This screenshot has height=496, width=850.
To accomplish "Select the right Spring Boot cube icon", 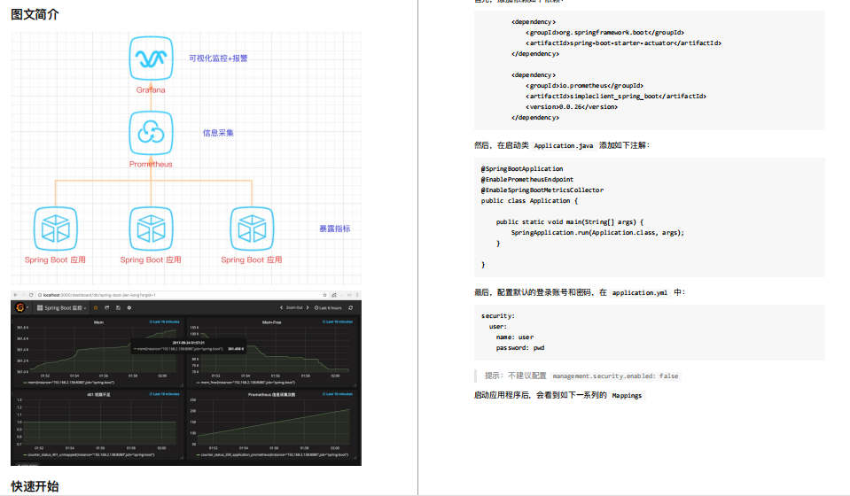I will point(252,229).
